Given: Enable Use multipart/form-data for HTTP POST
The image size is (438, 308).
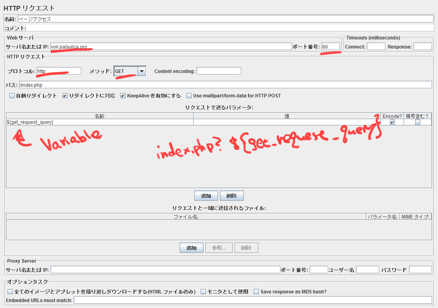Looking at the screenshot, I should (x=189, y=96).
